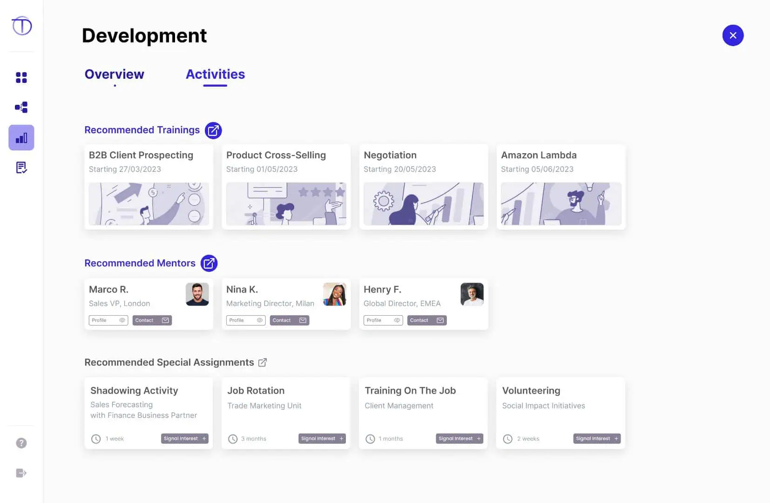This screenshot has height=503, width=770.
Task: Click the help question mark icon
Action: [x=21, y=443]
